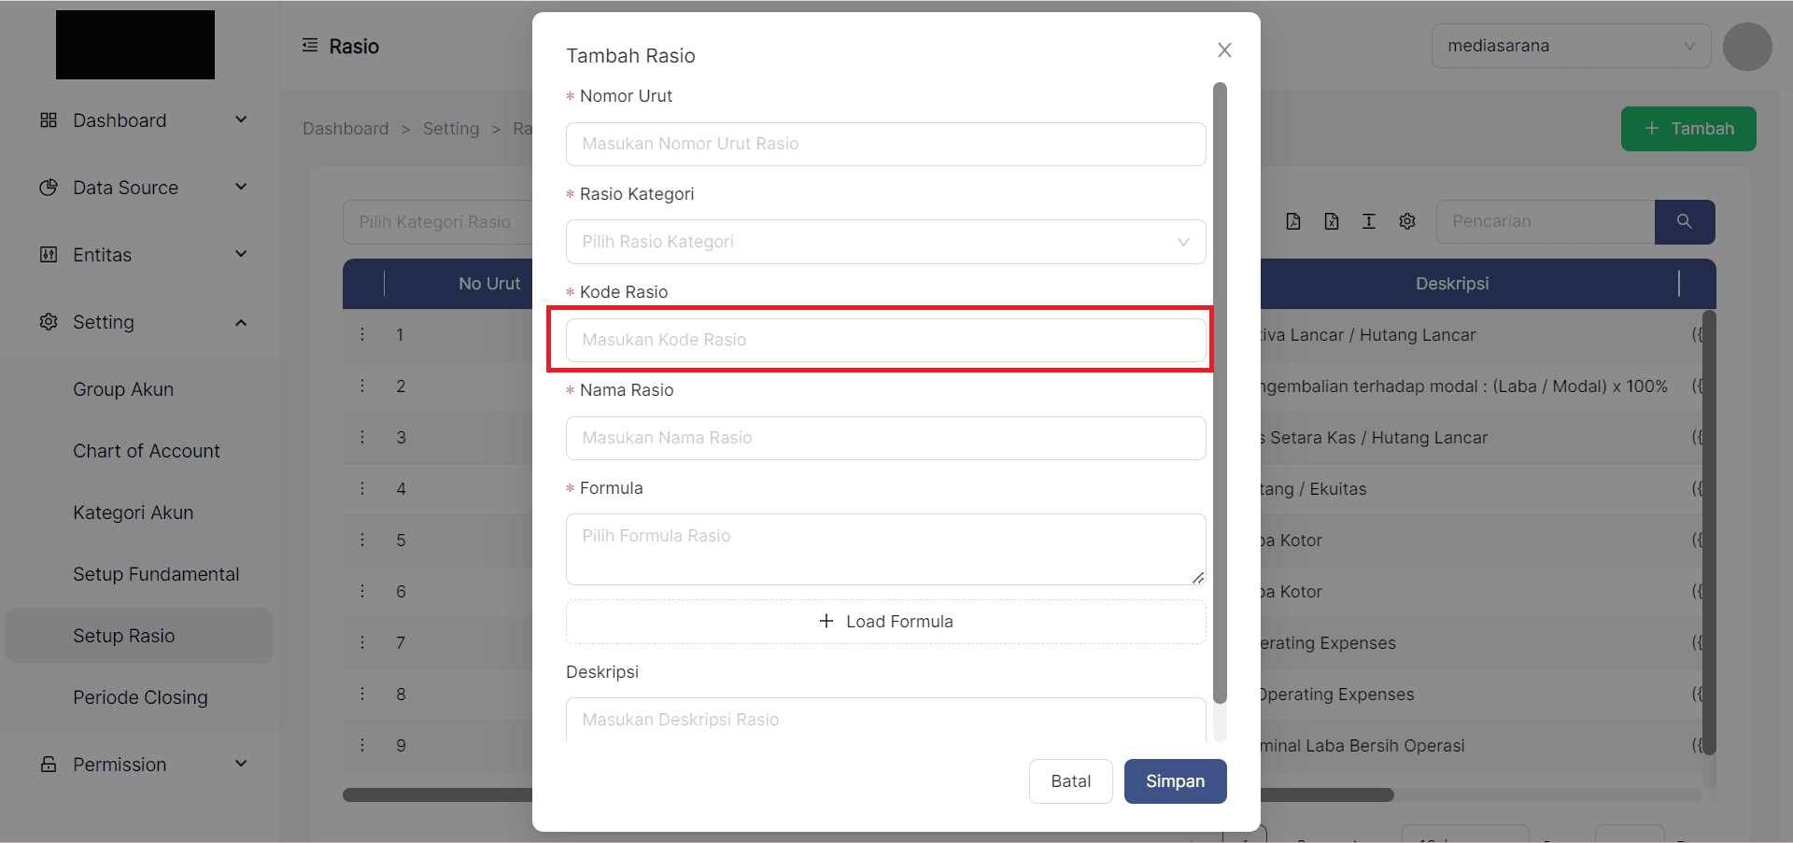
Task: Click the Excel export icon
Action: pos(1332,221)
